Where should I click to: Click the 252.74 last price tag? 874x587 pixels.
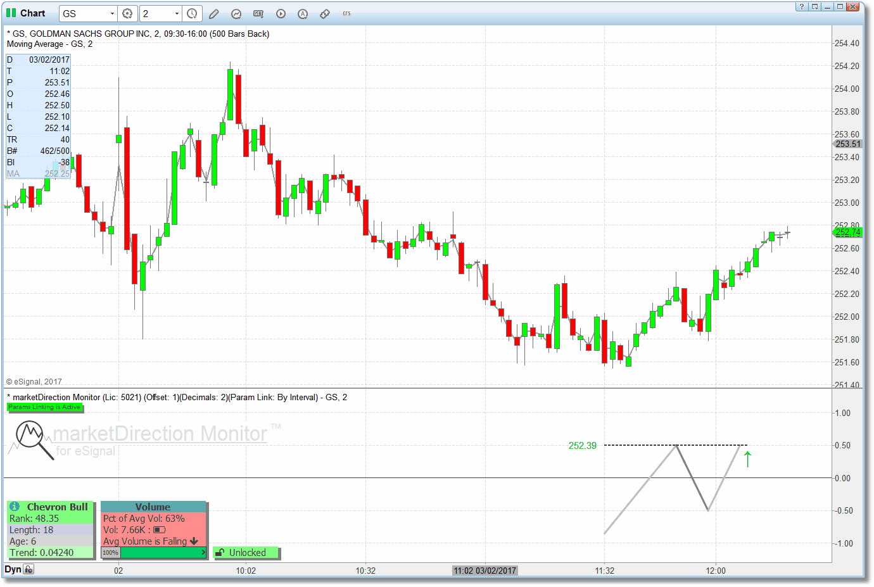tap(847, 232)
